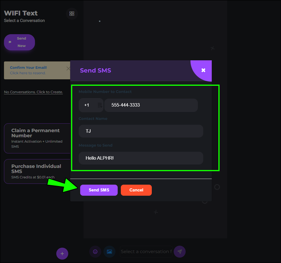Screen dimensions: 281x263
Task: Click the Message to Send text field
Action: point(140,158)
